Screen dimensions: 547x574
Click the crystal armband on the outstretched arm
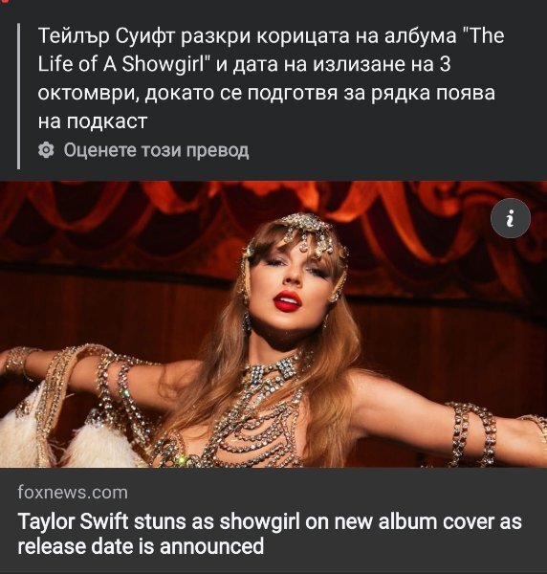(x=472, y=433)
